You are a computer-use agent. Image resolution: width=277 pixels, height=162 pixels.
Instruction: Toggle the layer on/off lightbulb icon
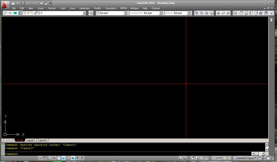[x=25, y=13]
